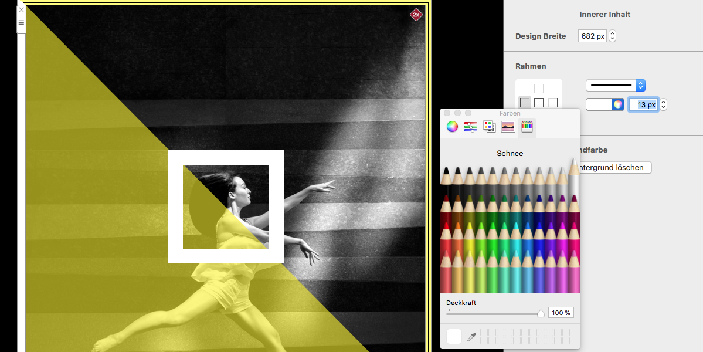Select the all-sides border box

pyautogui.click(x=538, y=103)
